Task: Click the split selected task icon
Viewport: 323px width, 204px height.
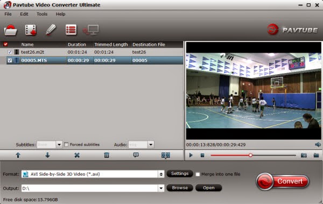Action: (166, 155)
